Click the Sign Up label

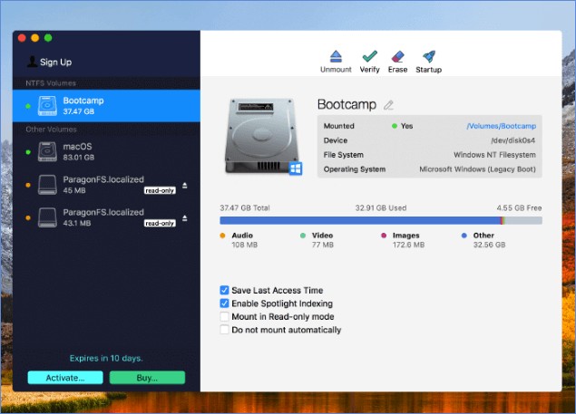56,62
